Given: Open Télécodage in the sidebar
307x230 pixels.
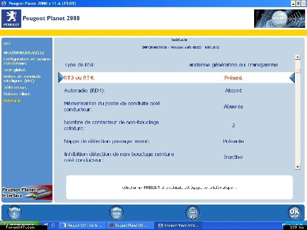Looking at the screenshot, I should click(15, 87).
